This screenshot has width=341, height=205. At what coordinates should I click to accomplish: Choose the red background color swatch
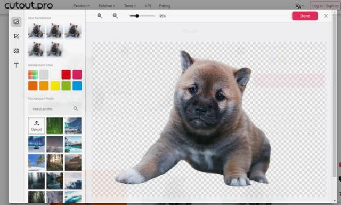coord(66,75)
